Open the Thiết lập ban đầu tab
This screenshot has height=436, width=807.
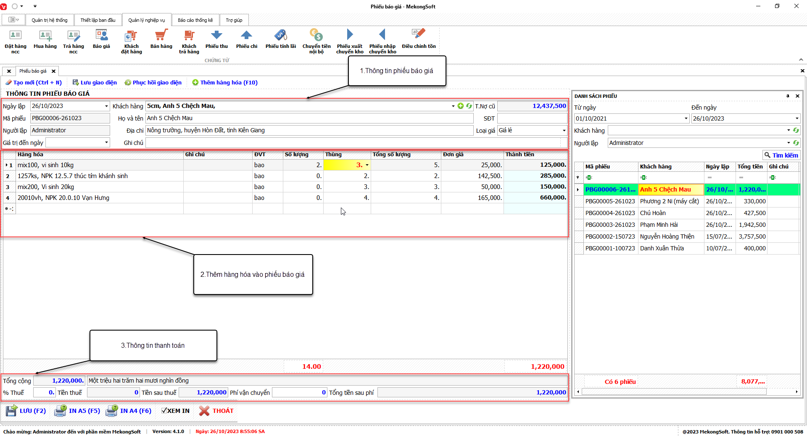[x=98, y=20]
